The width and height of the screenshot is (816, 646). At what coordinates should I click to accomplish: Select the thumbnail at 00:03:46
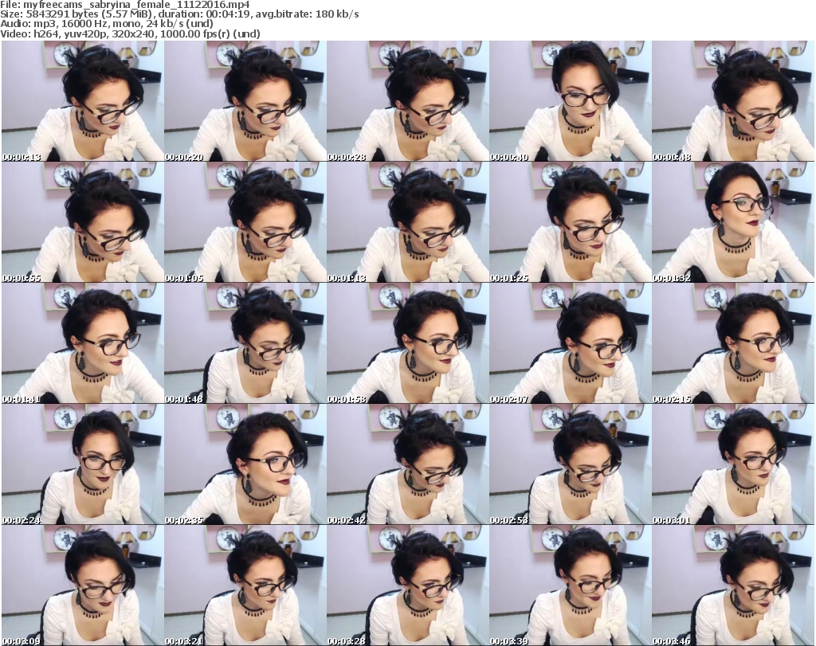733,585
